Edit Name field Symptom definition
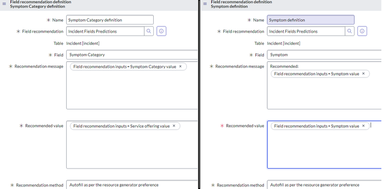 click(311, 20)
